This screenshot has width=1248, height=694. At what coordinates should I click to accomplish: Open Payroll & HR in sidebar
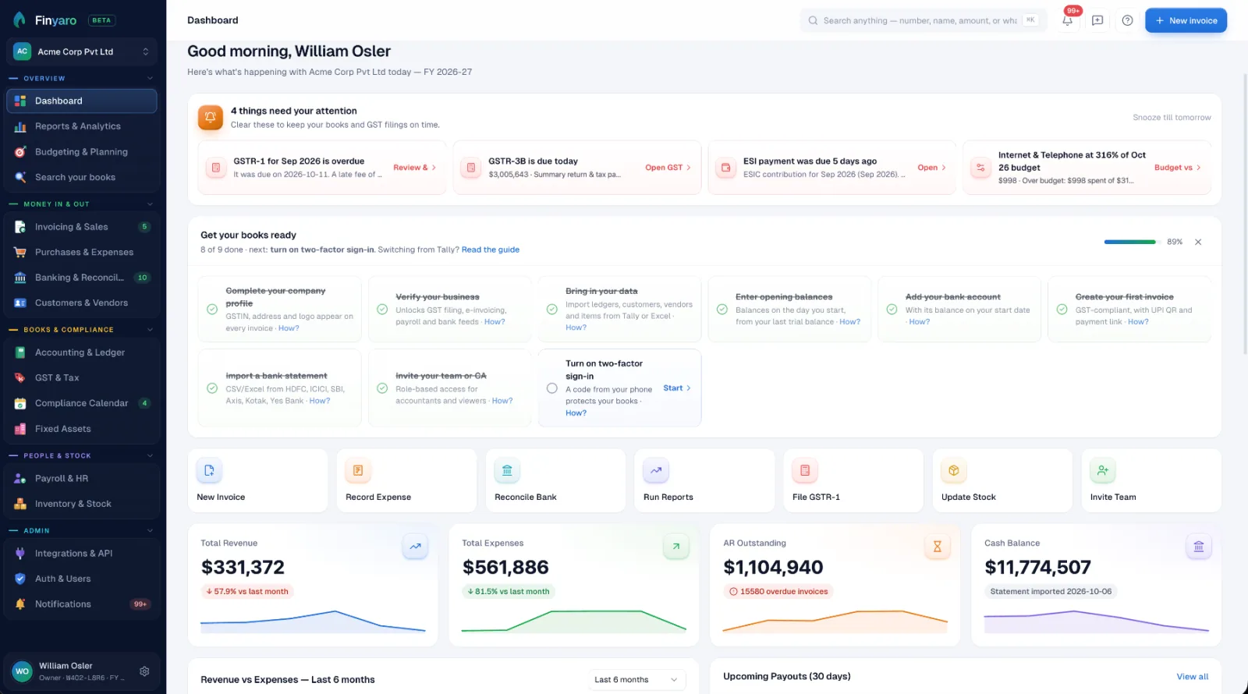click(x=82, y=479)
